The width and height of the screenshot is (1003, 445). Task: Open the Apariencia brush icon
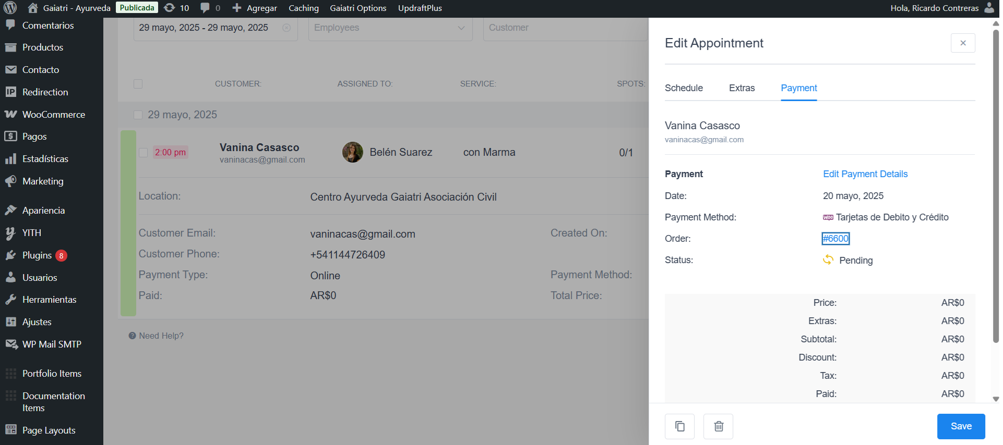[10, 210]
